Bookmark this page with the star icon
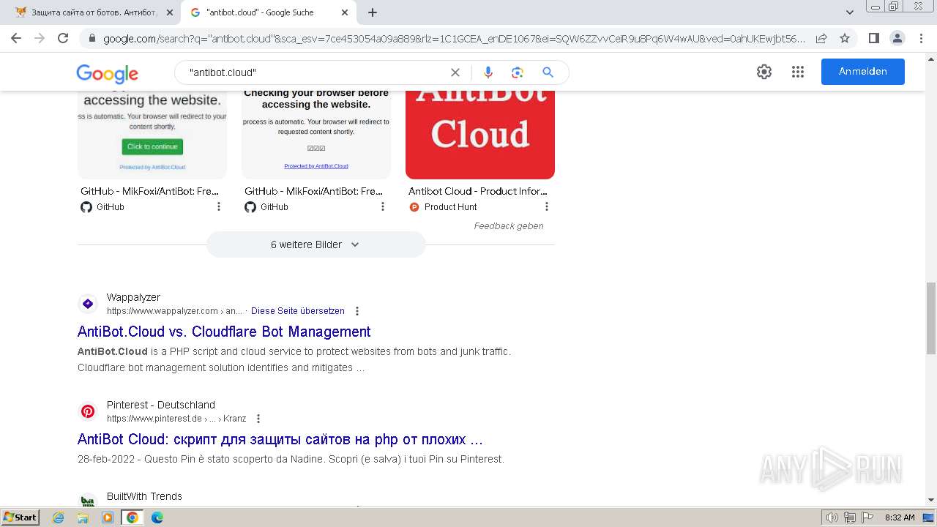Viewport: 937px width, 527px height. coord(845,38)
